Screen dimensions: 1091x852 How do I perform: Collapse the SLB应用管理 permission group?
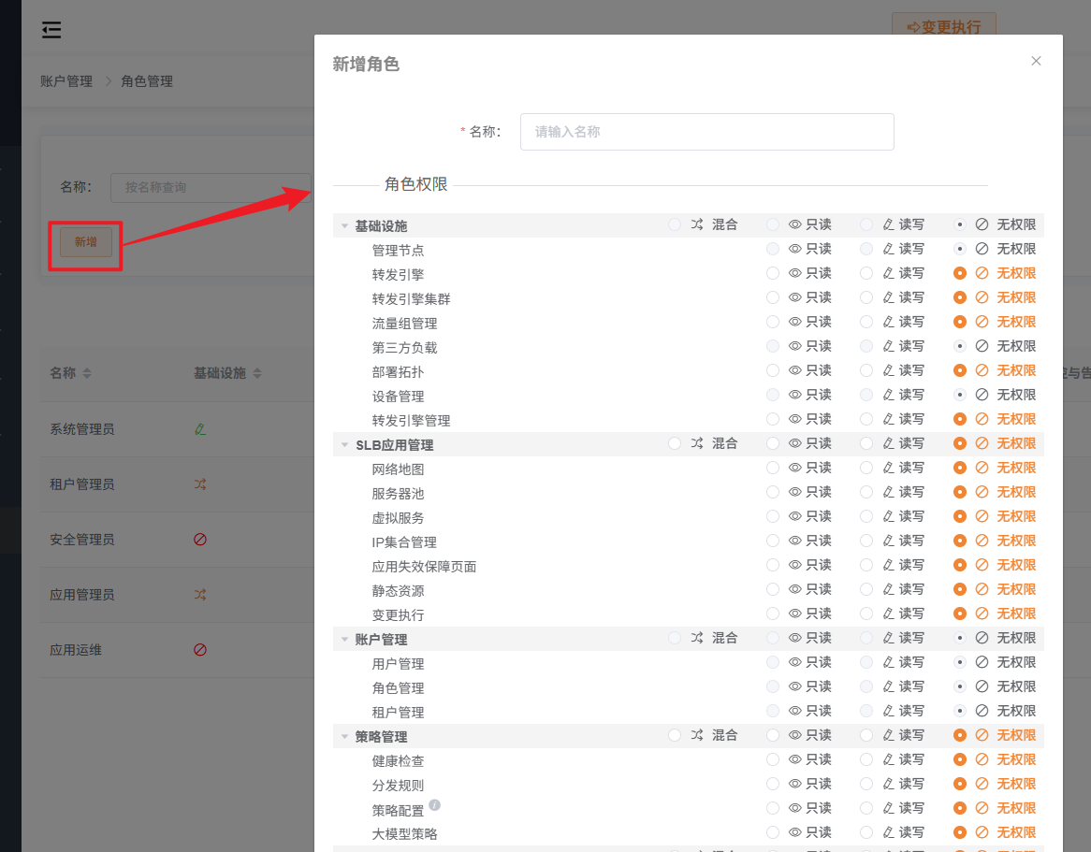click(344, 445)
